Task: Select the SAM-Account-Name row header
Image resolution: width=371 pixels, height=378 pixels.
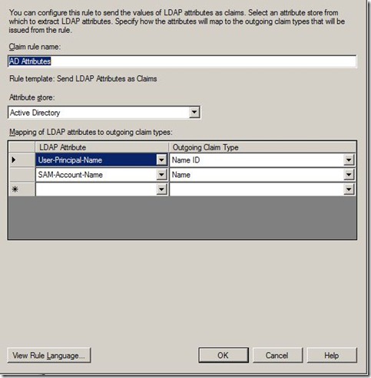Action: tap(22, 175)
